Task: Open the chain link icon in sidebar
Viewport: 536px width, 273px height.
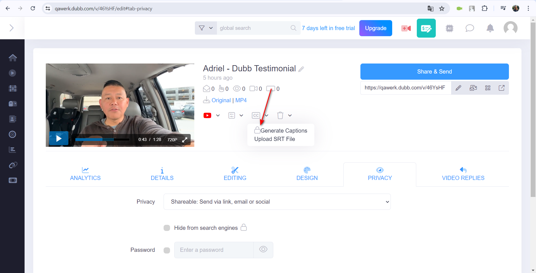Action: tap(13, 165)
